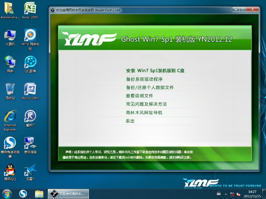This screenshot has width=266, height=199.
Task: Click 退出 to exit the installer
Action: point(130,121)
